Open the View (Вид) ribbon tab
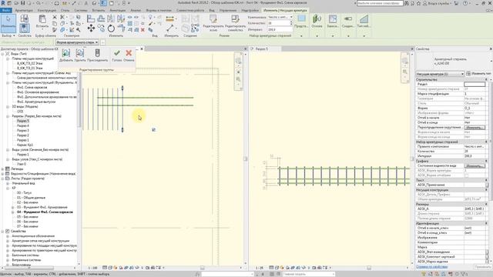The height and width of the screenshot is (277, 493). 212,10
